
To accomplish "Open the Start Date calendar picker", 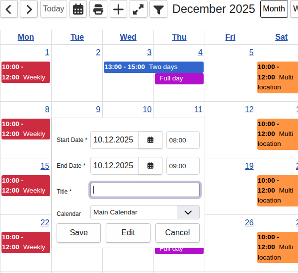I will (150, 140).
